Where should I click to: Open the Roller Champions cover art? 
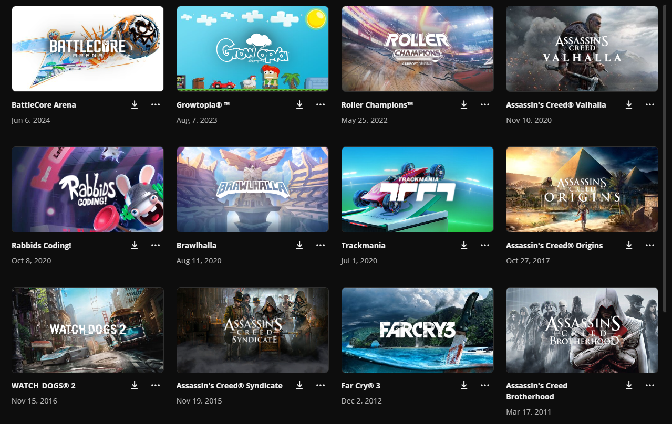[418, 49]
